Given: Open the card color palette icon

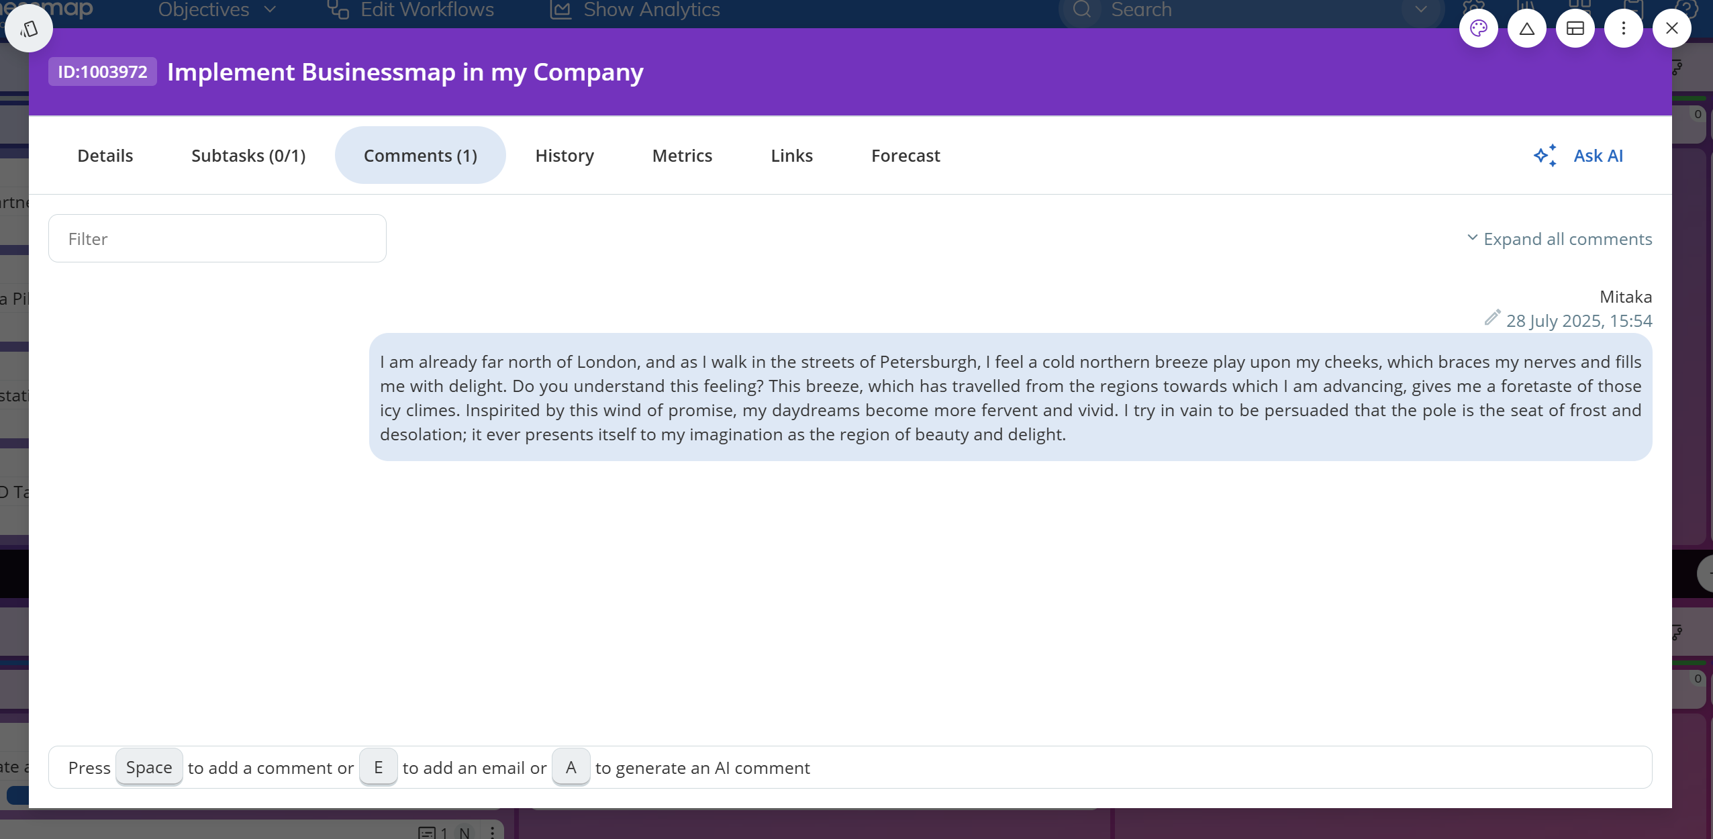Looking at the screenshot, I should 1478,28.
